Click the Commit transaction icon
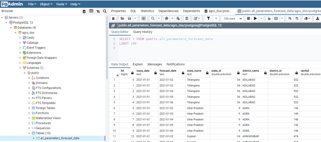 pos(290,19)
